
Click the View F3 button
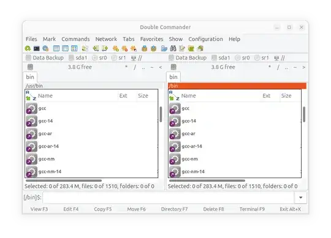[39, 209]
